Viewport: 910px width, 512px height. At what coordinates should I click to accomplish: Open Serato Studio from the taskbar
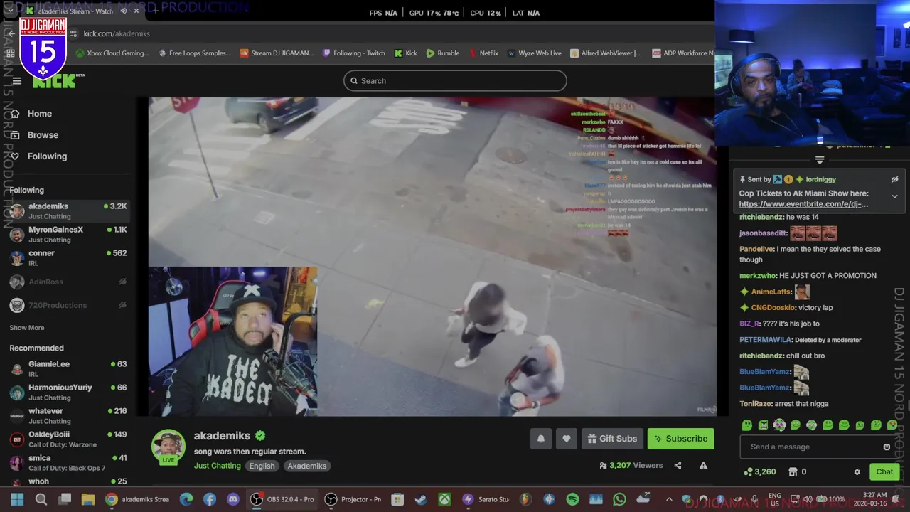click(x=487, y=499)
